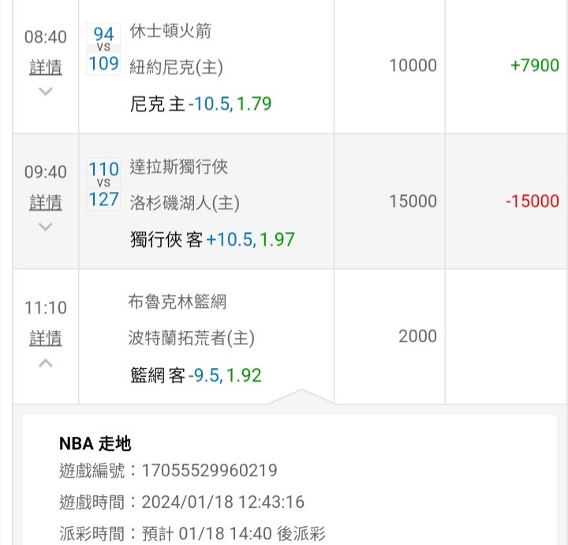
Task: Click bet line 獨行俠 客 +10.5, 1.97
Action: pos(212,239)
